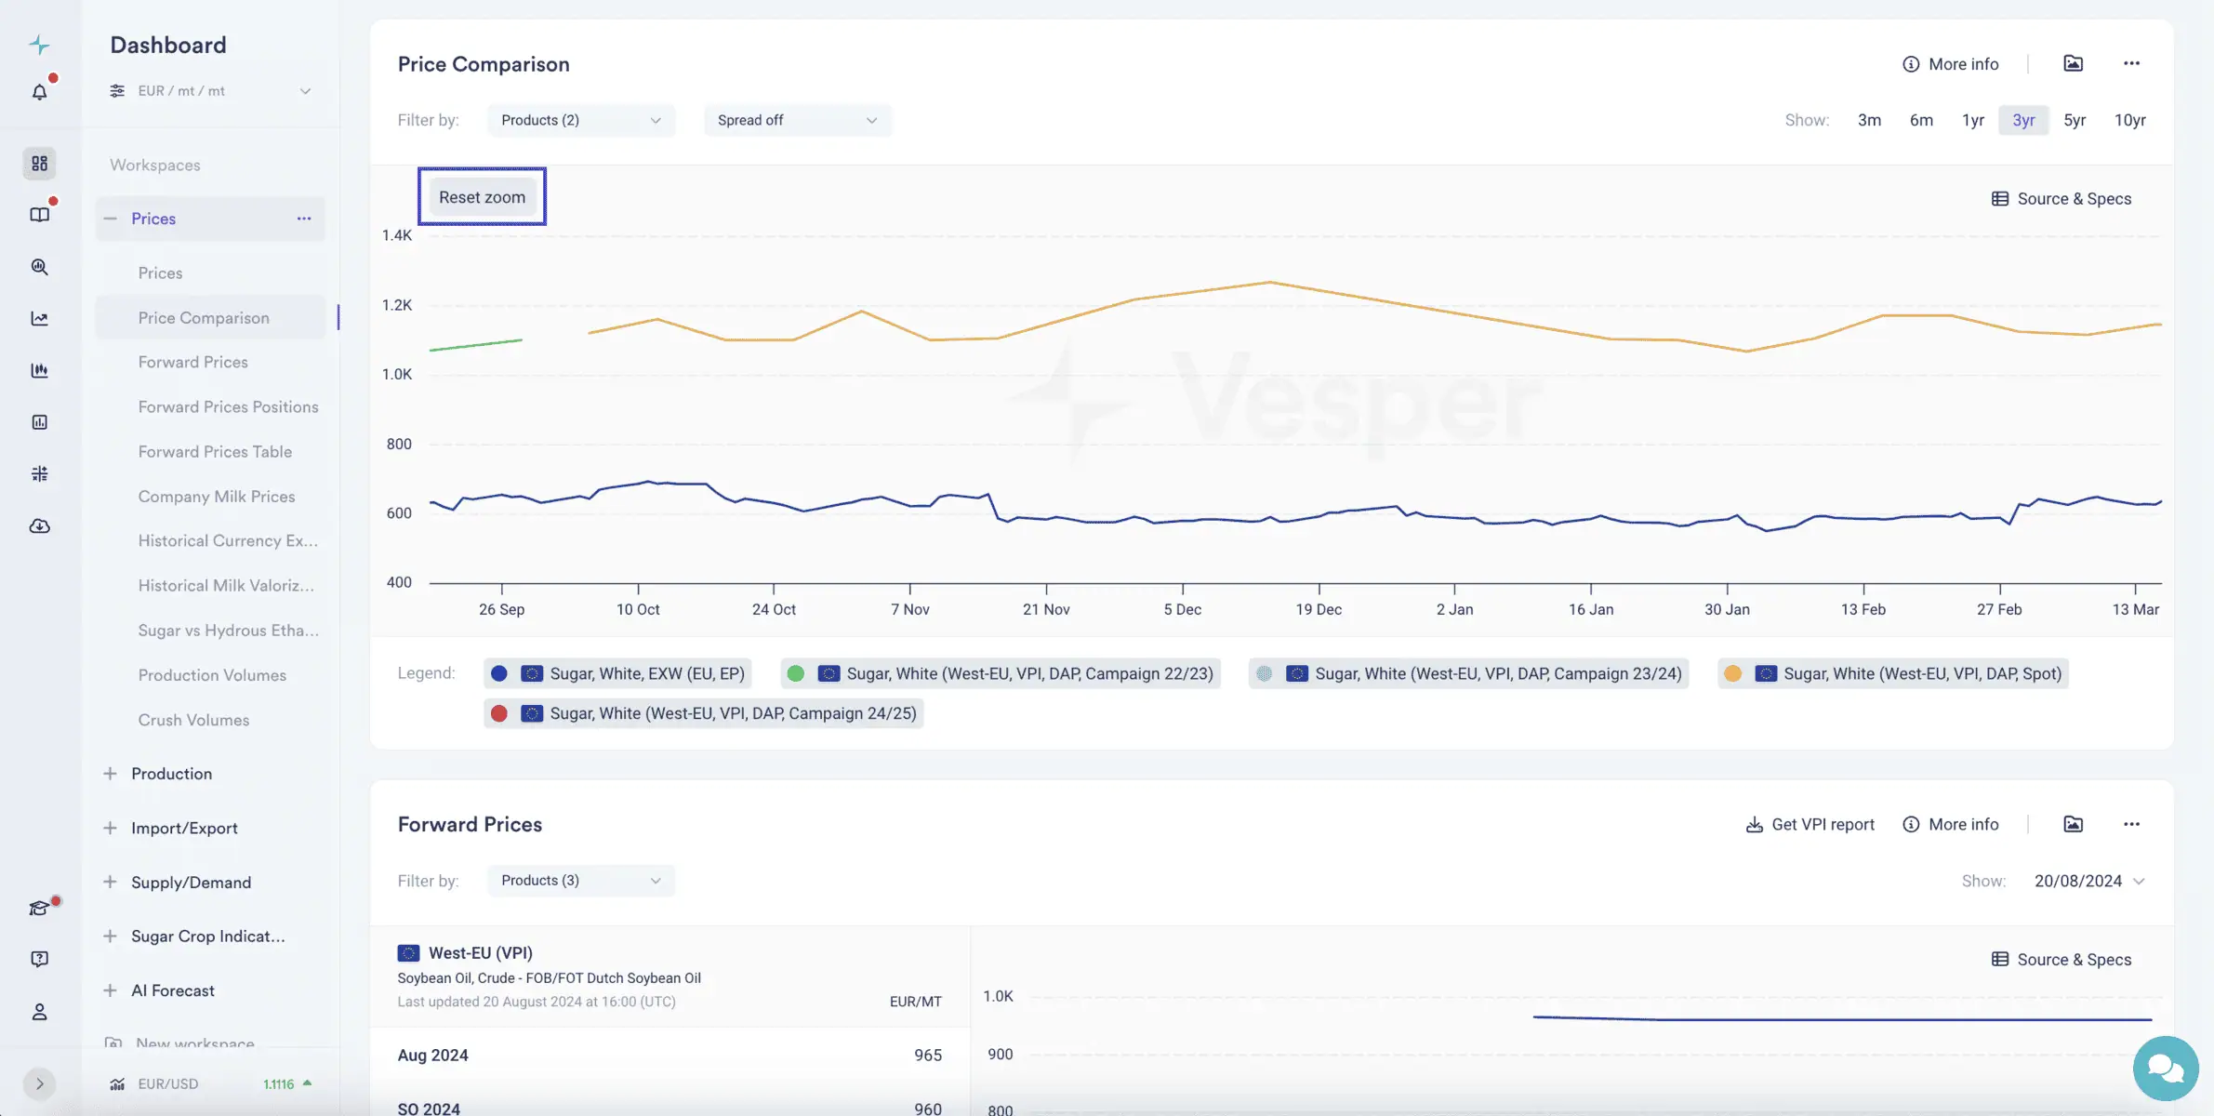This screenshot has height=1116, width=2214.
Task: Toggle Campaign 24/25 series in legend
Action: tap(704, 713)
